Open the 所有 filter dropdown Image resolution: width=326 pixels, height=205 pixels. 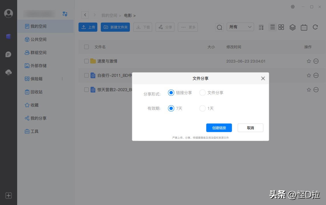(x=240, y=27)
